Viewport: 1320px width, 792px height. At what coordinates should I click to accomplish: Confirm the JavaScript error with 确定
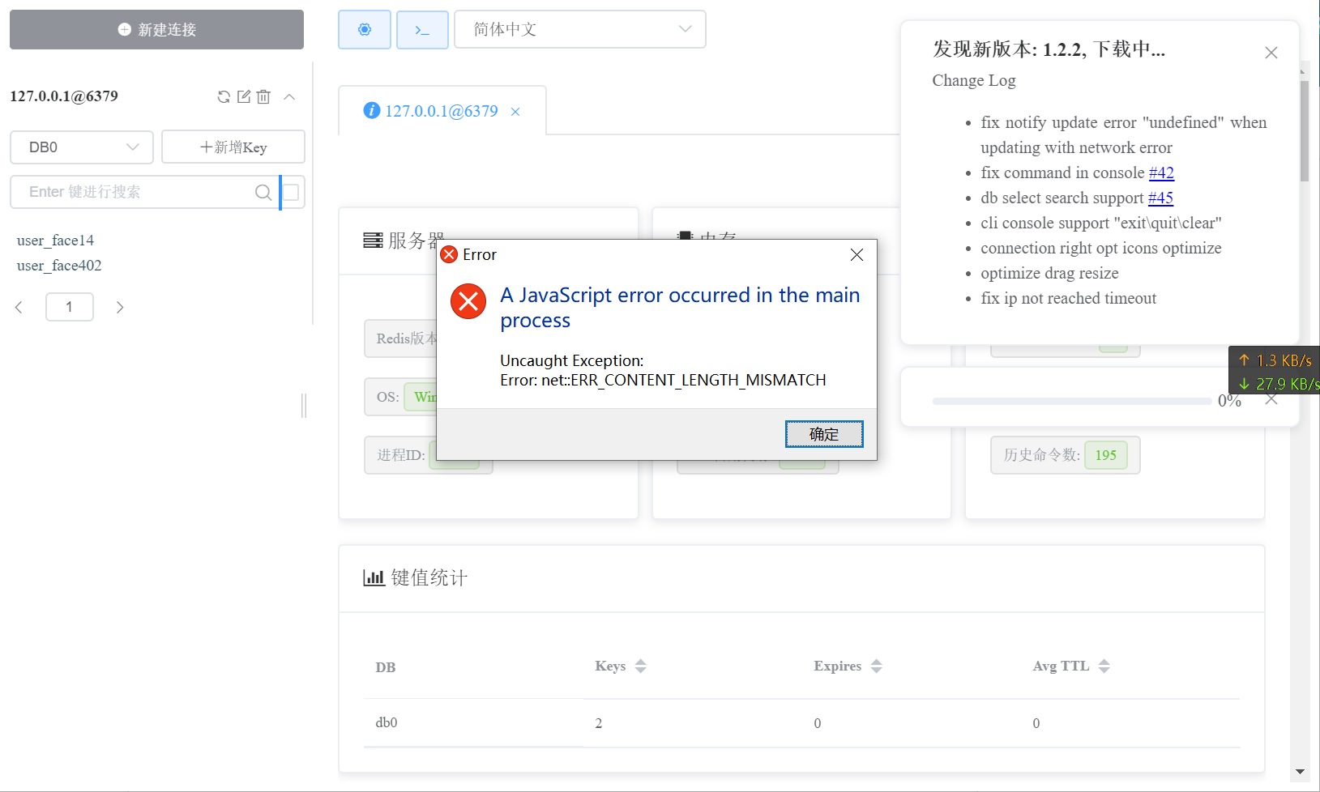pyautogui.click(x=823, y=434)
